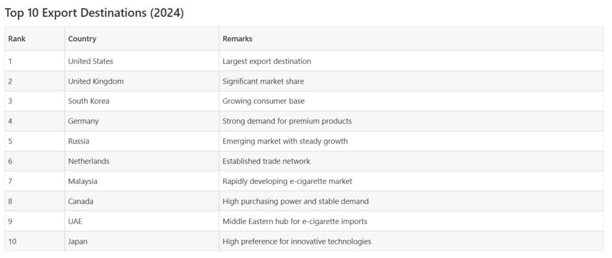Click the UAE country cell
Image resolution: width=612 pixels, height=258 pixels.
coord(75,221)
